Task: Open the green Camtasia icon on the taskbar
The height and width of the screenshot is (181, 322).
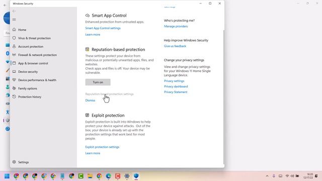Action: click(80, 176)
